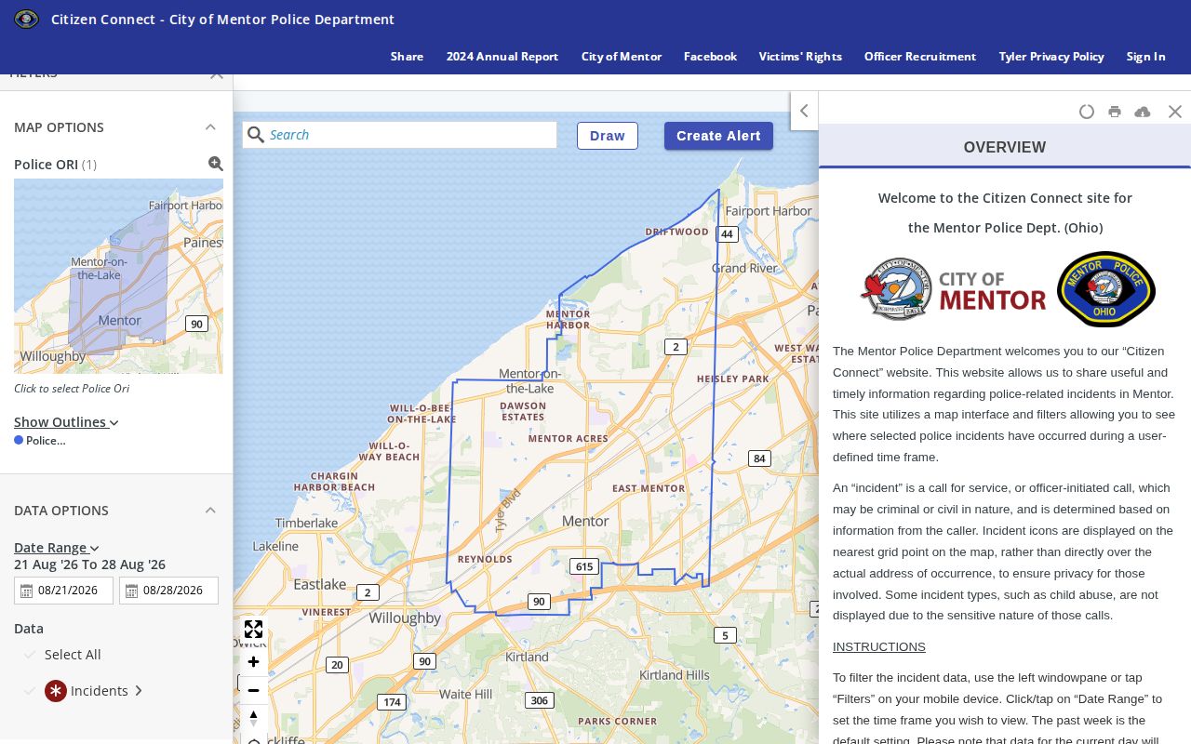Reset map orientation with the compass arrow

pyautogui.click(x=253, y=718)
